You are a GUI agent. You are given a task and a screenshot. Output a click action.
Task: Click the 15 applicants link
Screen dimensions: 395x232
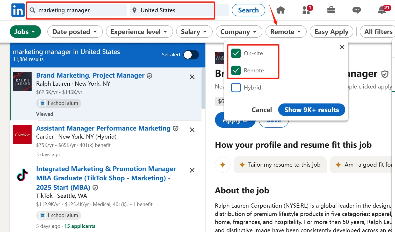click(x=80, y=226)
